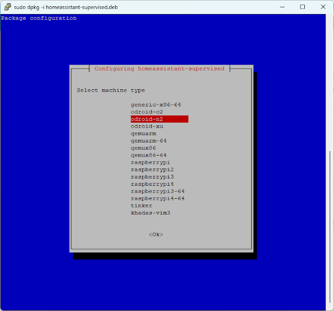Pick qemux86-64 from the list
Screen dimensions: 334x311
148,155
